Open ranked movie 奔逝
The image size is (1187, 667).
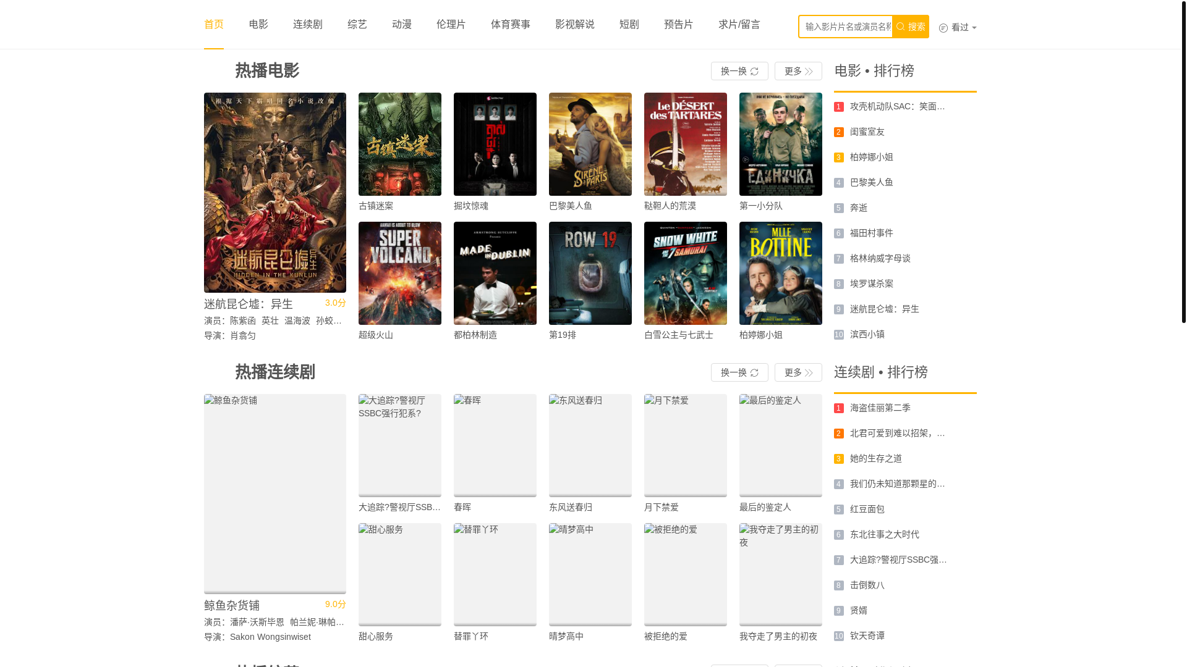[x=859, y=208]
